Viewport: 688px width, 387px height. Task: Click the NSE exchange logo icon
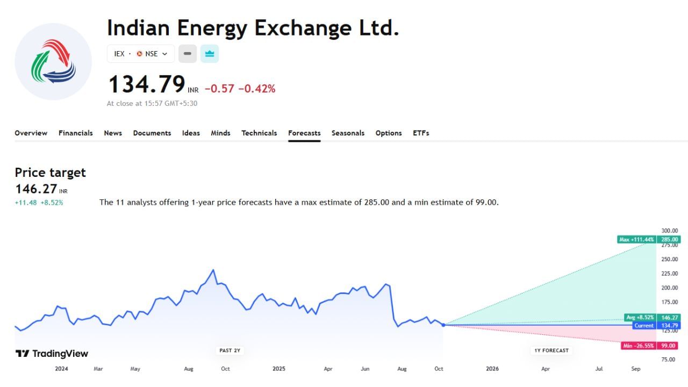[x=141, y=54]
